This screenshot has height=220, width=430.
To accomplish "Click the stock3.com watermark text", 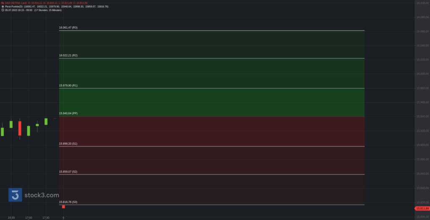I will [41, 195].
